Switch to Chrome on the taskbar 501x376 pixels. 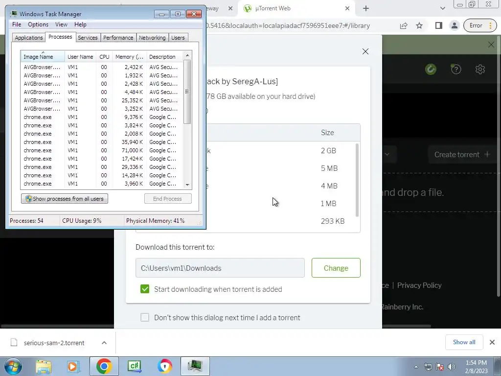104,366
